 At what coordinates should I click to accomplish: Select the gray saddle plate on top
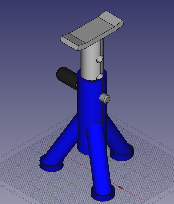[92, 30]
